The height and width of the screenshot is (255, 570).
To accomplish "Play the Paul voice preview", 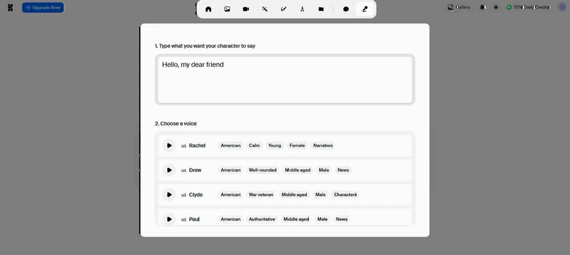I will click(x=169, y=219).
